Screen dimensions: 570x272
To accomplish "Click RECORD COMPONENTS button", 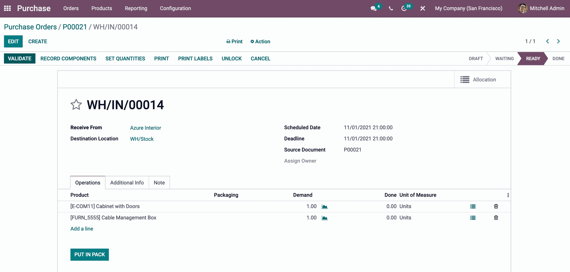I will 68,58.
